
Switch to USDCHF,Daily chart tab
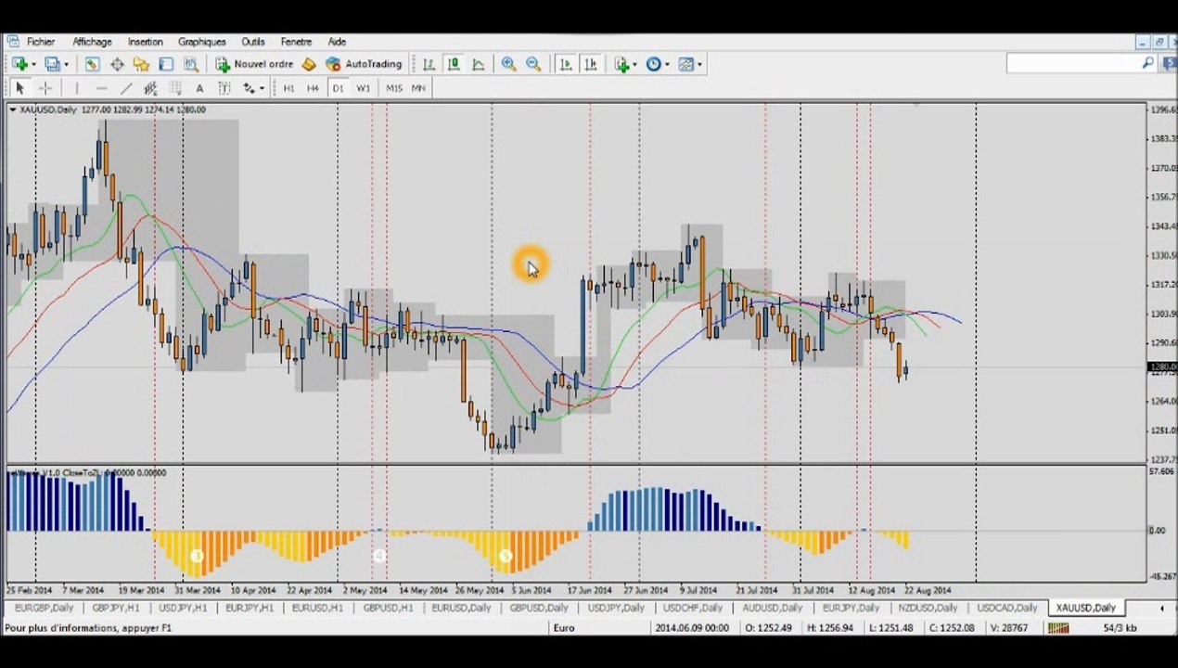(x=693, y=609)
